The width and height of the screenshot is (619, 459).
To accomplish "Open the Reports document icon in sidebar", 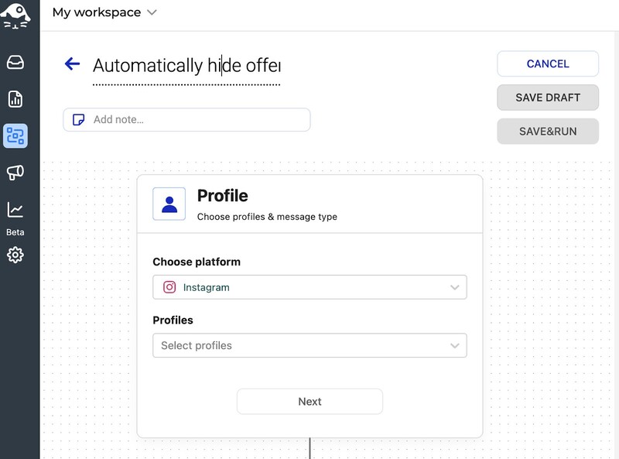I will click(15, 99).
